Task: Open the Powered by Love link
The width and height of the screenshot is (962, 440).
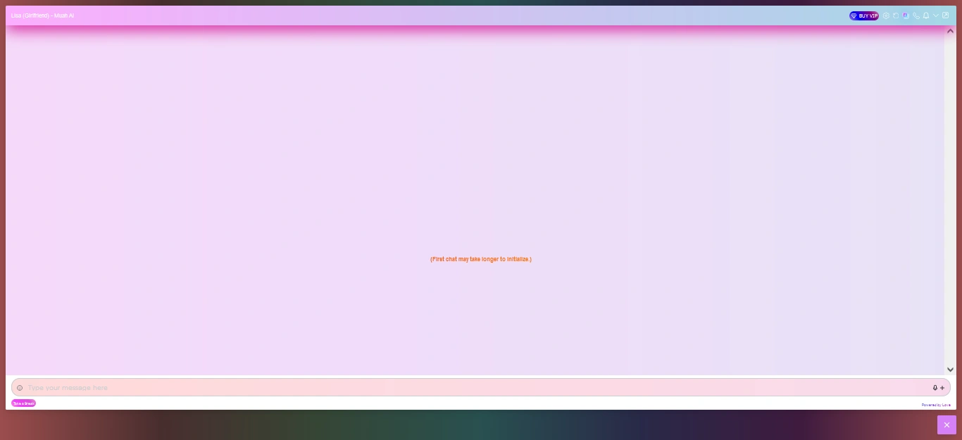Action: (x=937, y=405)
